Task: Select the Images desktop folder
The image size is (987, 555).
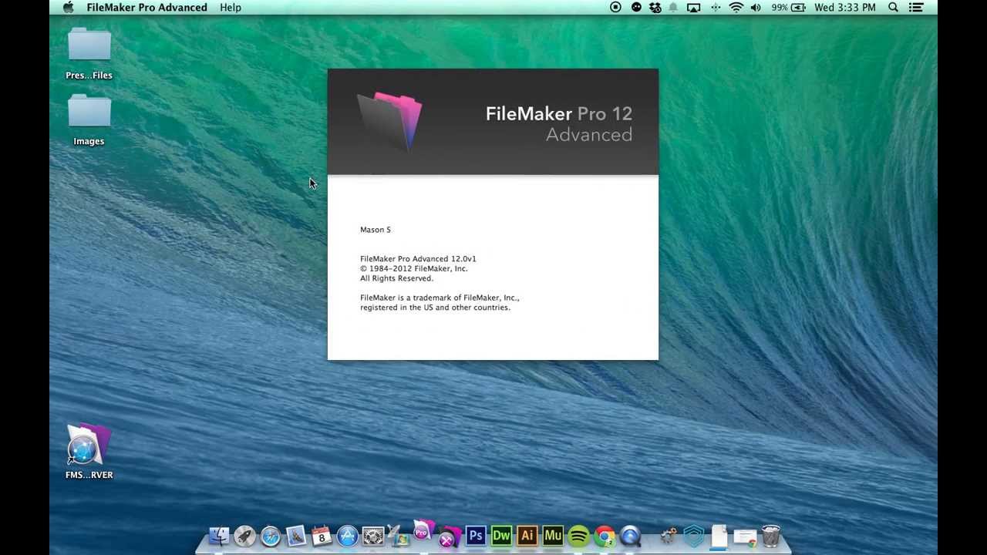Action: pyautogui.click(x=89, y=120)
